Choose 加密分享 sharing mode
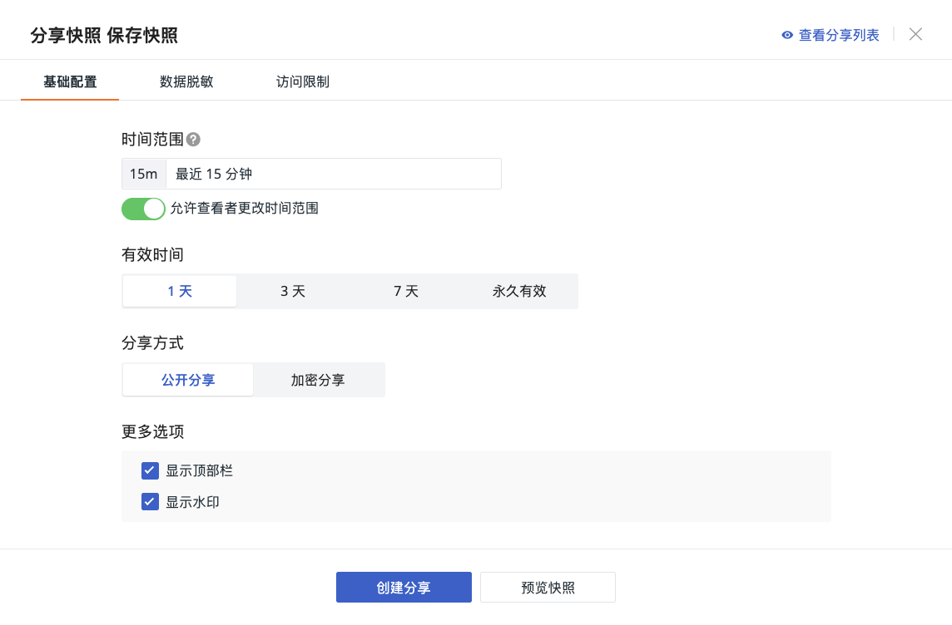 point(318,380)
